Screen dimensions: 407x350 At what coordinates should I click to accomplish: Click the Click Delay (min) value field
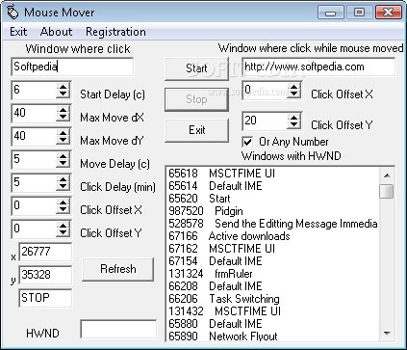(x=34, y=183)
